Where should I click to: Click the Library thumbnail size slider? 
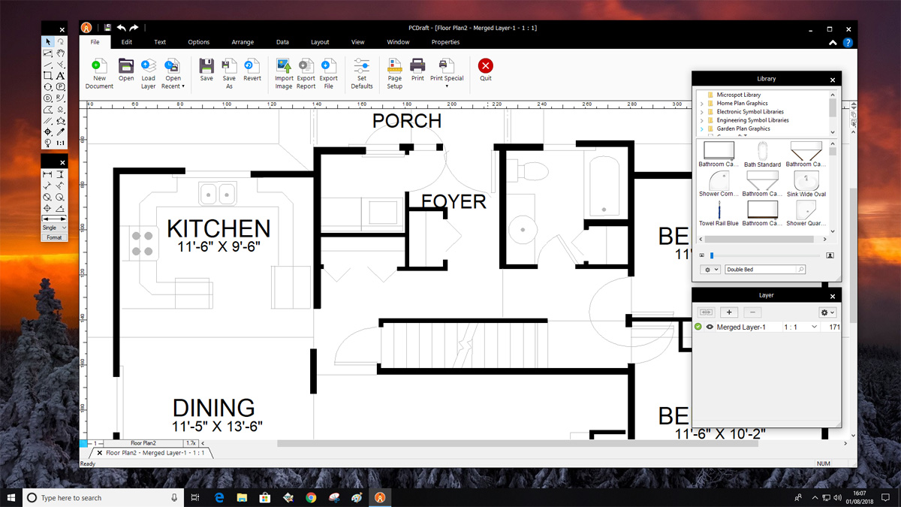pos(711,255)
